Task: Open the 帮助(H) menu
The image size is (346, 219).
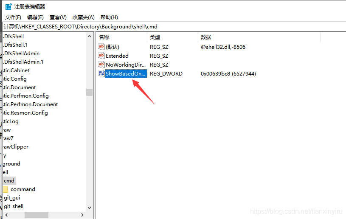Action: point(109,17)
